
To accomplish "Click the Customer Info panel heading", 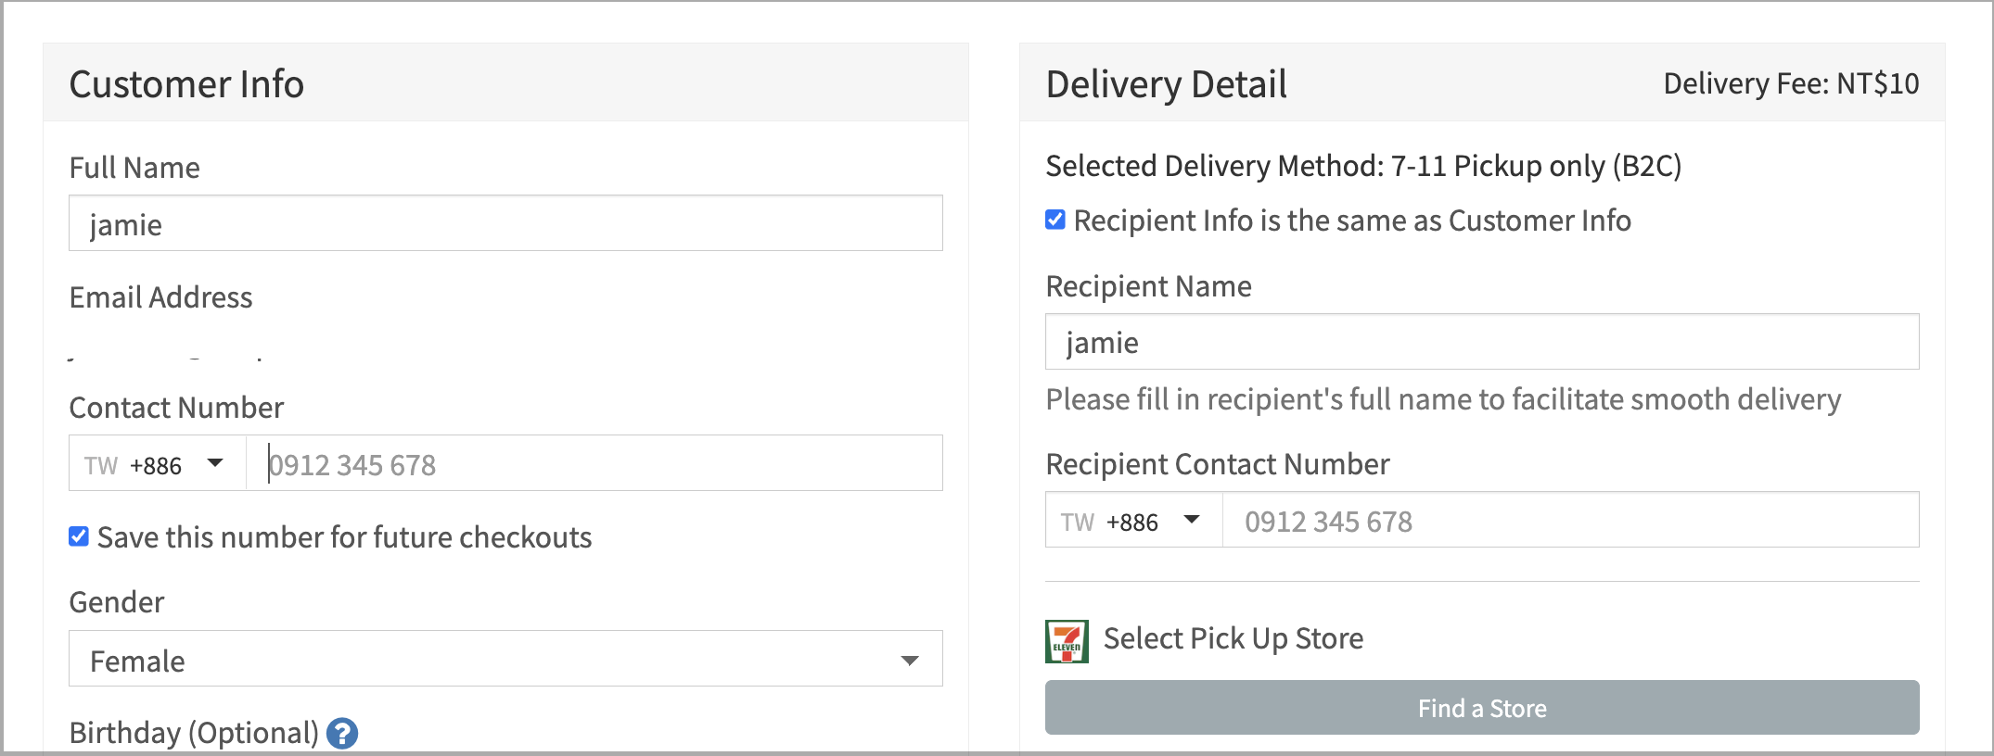I will tap(186, 83).
